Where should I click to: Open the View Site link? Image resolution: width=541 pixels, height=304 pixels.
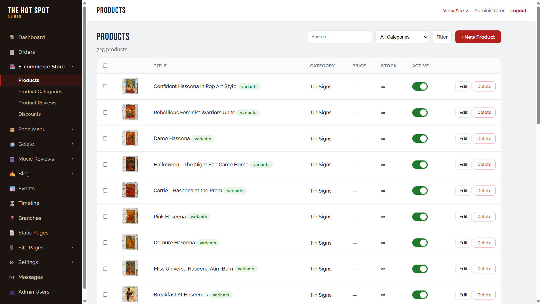tap(456, 11)
